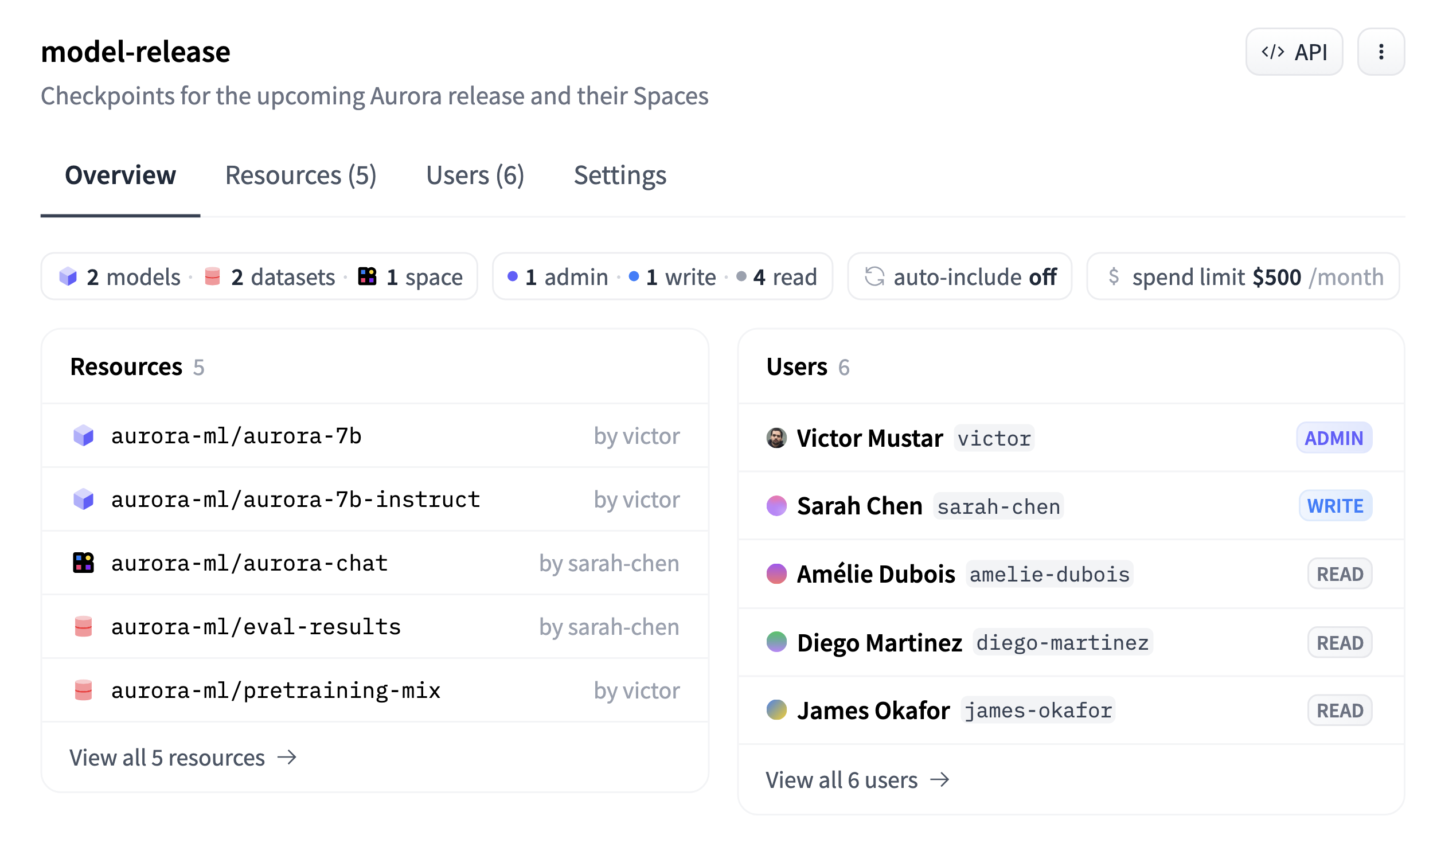This screenshot has width=1433, height=843.
Task: Click James Okafor's avatar
Action: point(776,710)
